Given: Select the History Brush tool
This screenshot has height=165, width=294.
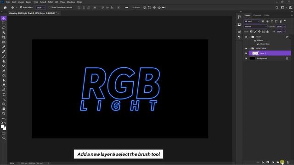Looking at the screenshot, I should (4, 66).
